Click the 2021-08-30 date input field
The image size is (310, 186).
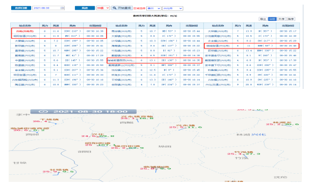pyautogui.click(x=48, y=8)
